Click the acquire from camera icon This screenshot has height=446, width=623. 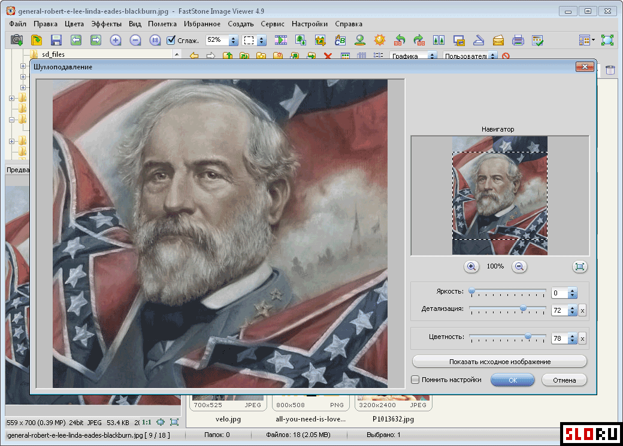pos(17,40)
